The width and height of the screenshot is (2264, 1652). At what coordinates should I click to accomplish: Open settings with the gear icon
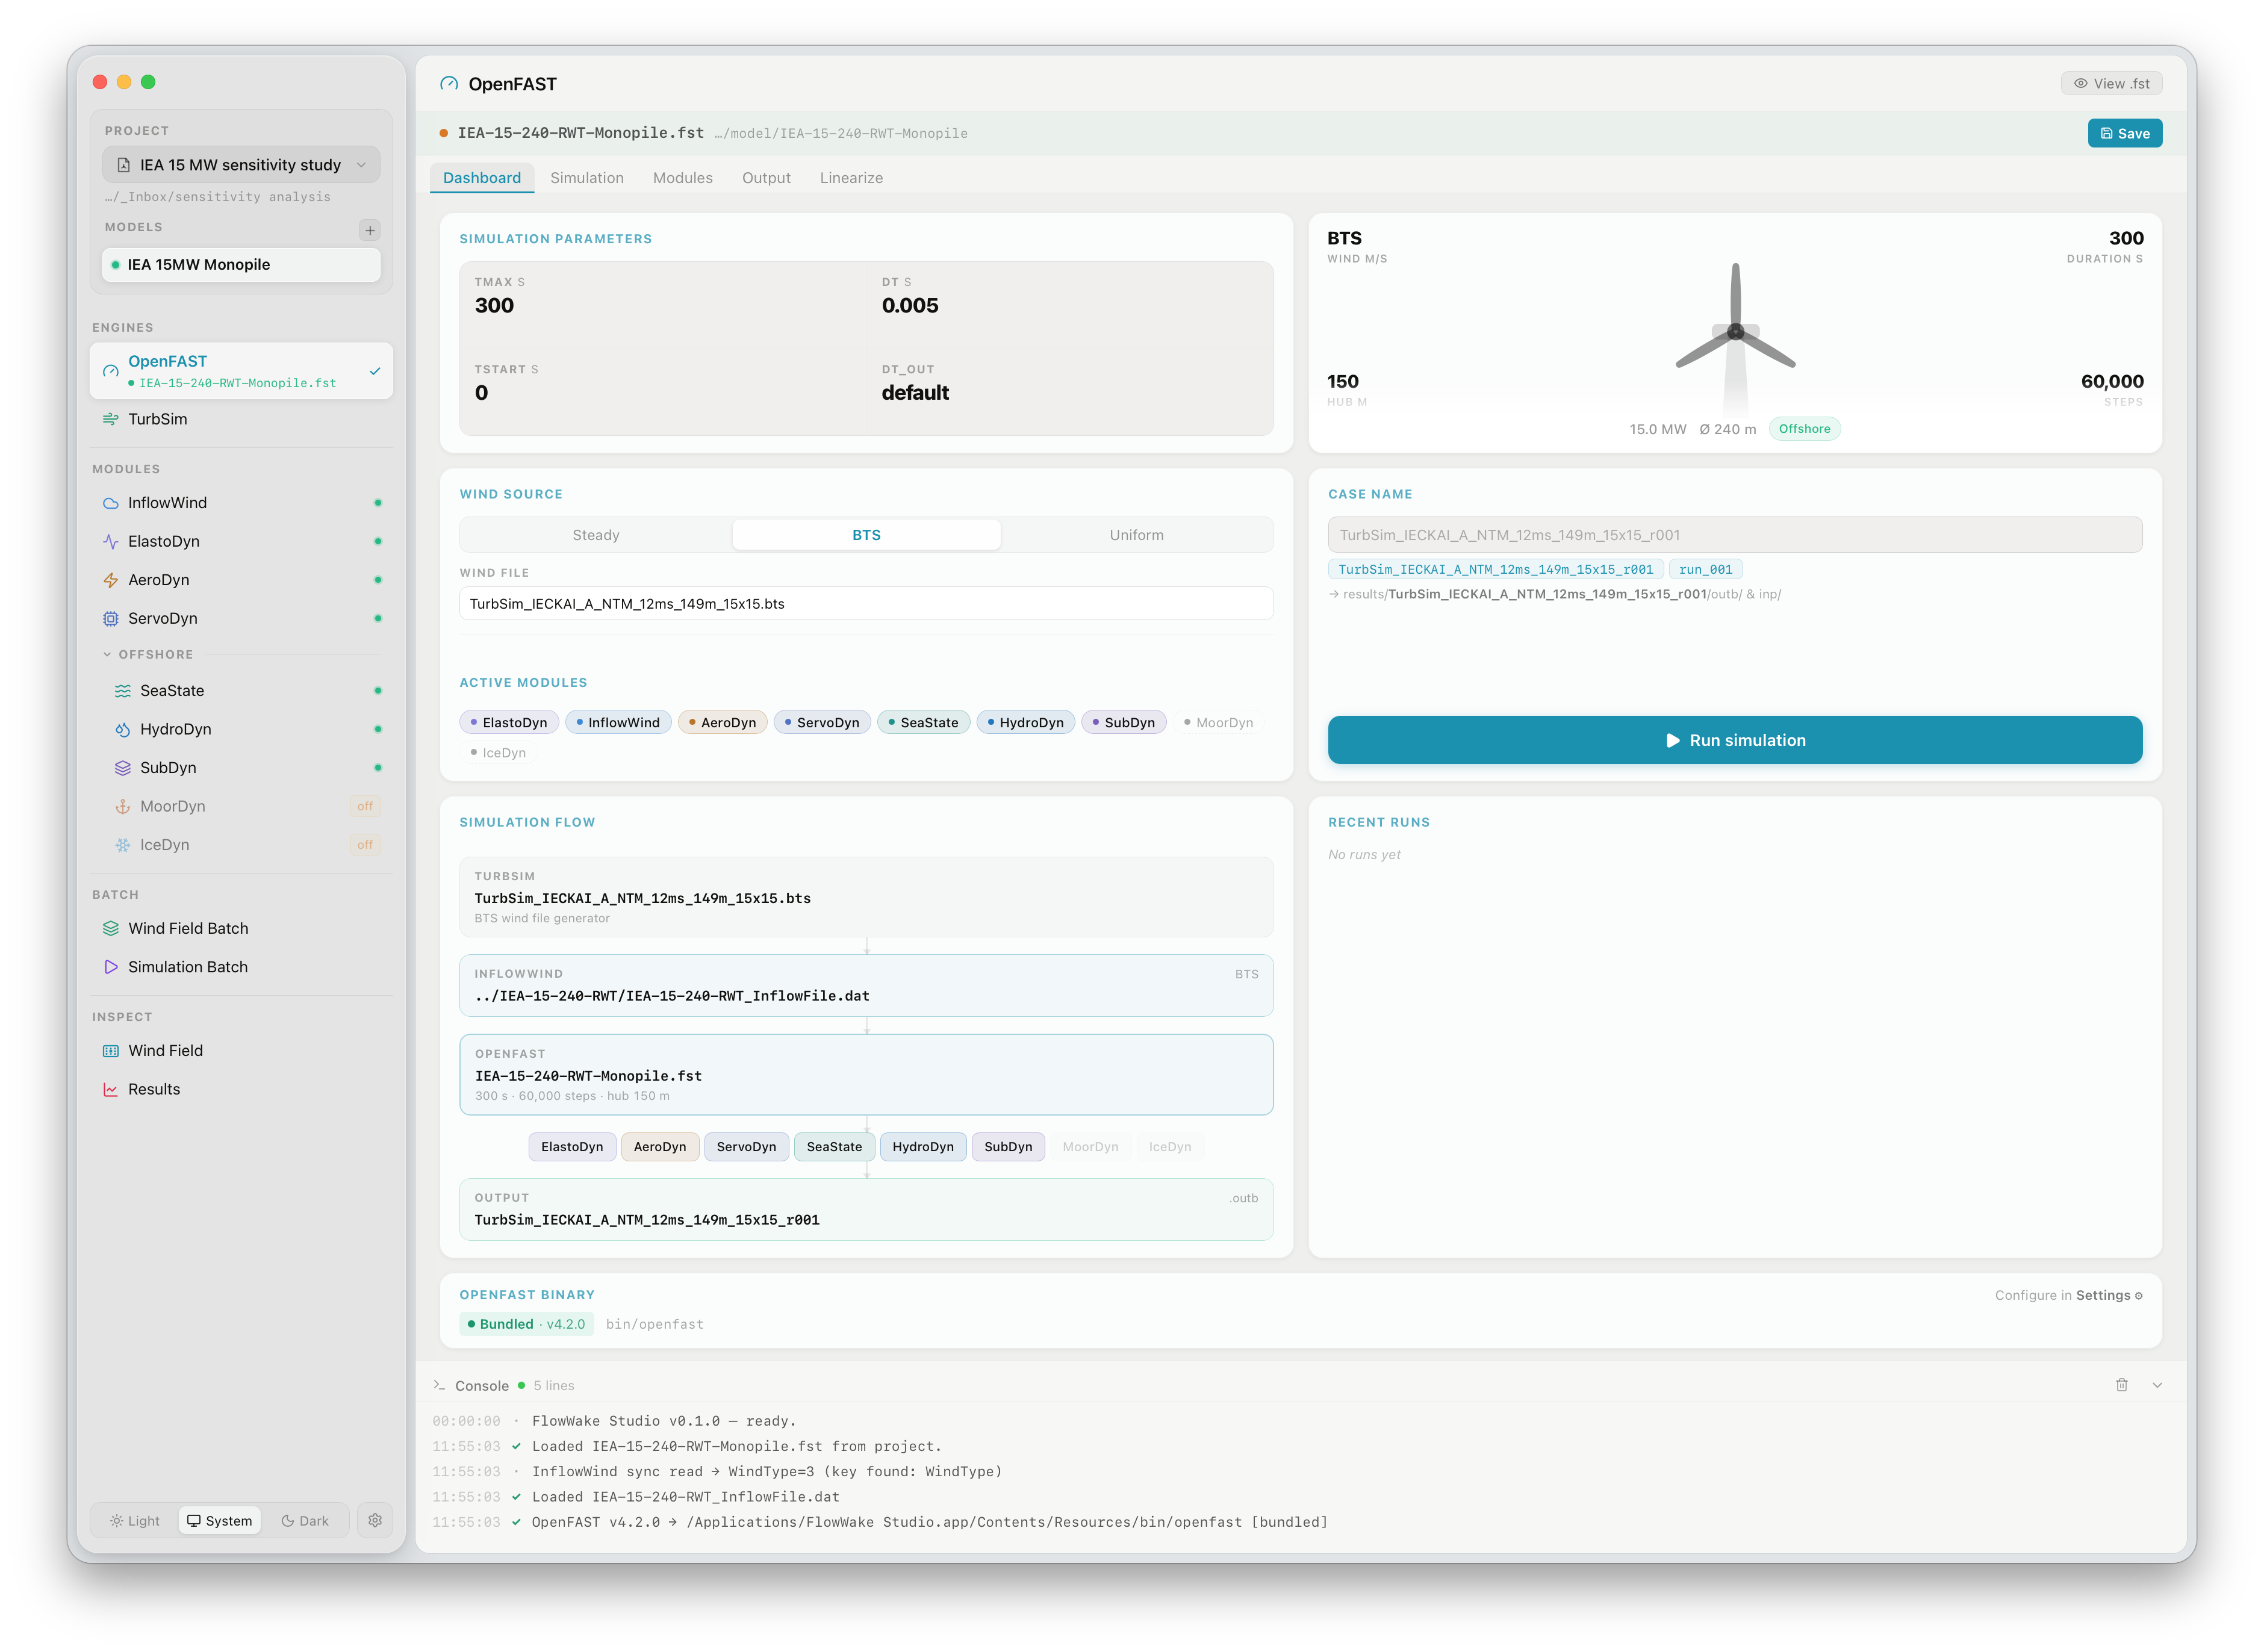375,1520
